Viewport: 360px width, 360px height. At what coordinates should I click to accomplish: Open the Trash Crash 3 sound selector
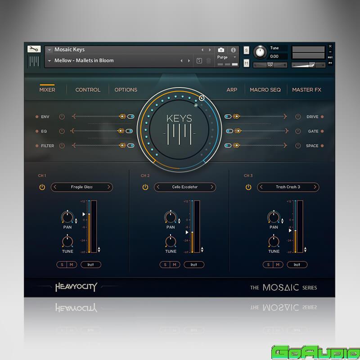coord(288,187)
